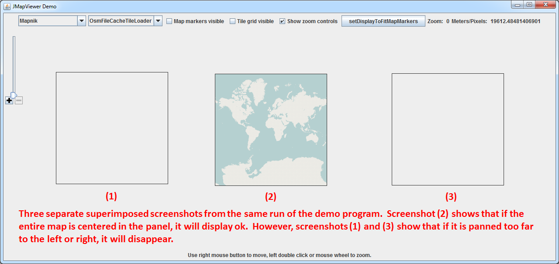Click the top of the zoom slider track

[14, 38]
